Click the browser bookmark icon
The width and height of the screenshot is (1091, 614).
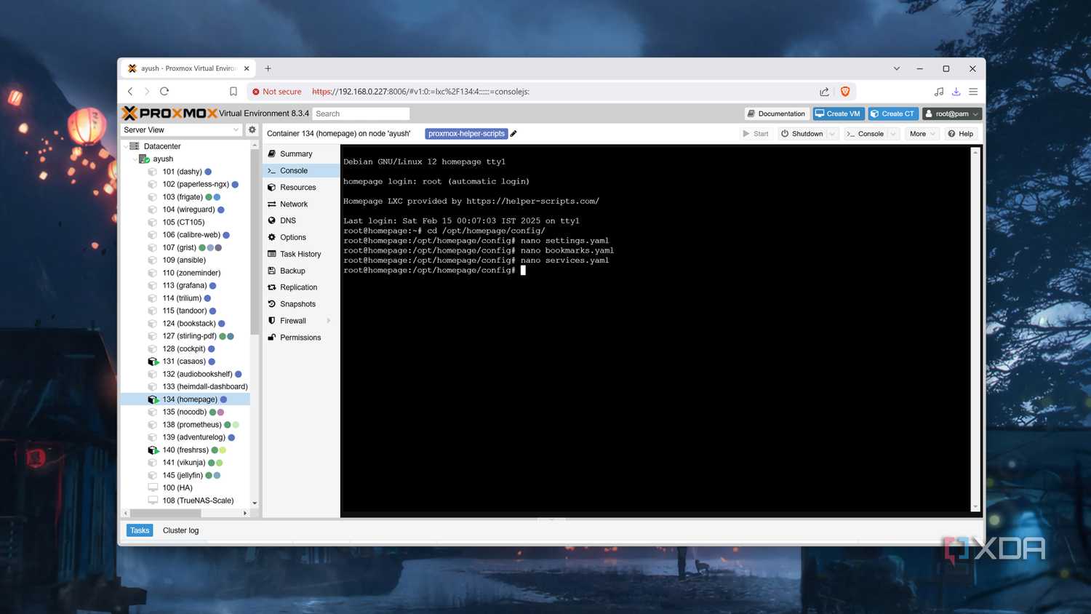coord(233,92)
